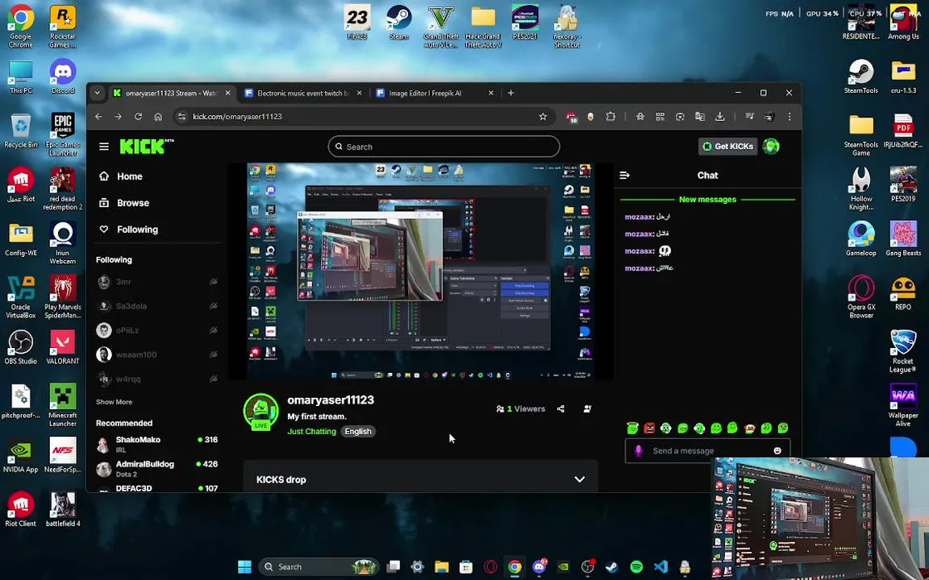This screenshot has width=929, height=580.
Task: Bookmark this page star icon
Action: pos(543,117)
